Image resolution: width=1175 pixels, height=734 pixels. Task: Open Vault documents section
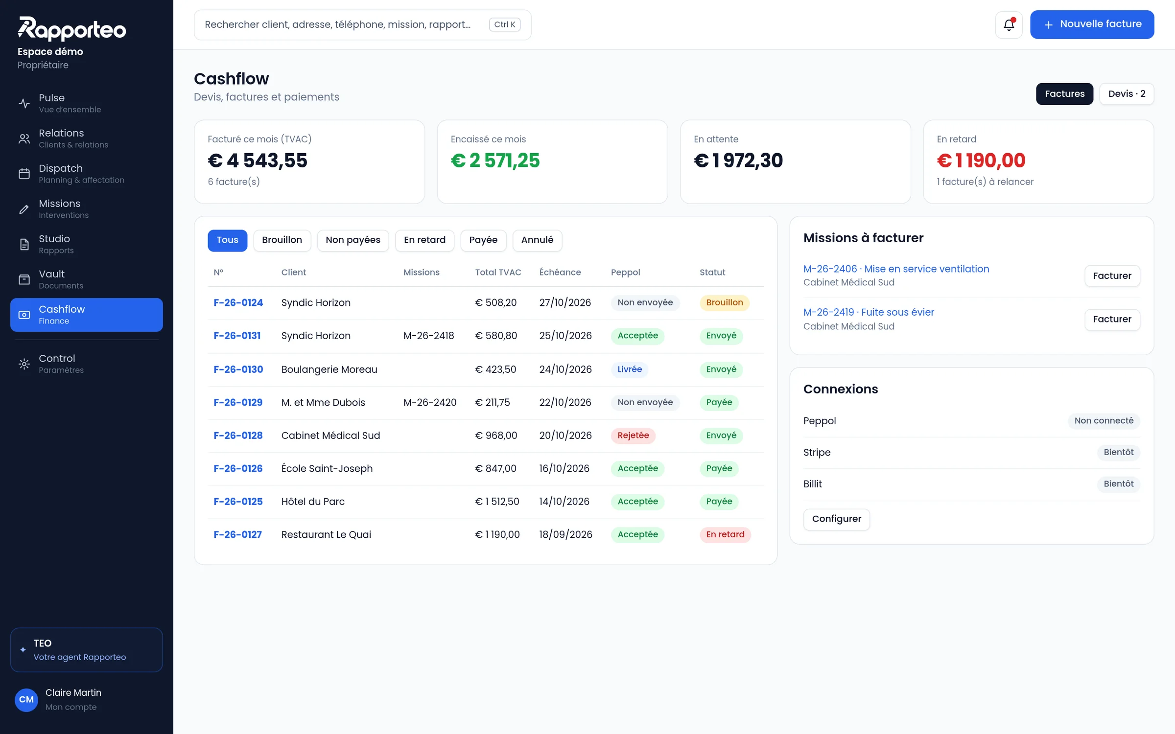[87, 279]
